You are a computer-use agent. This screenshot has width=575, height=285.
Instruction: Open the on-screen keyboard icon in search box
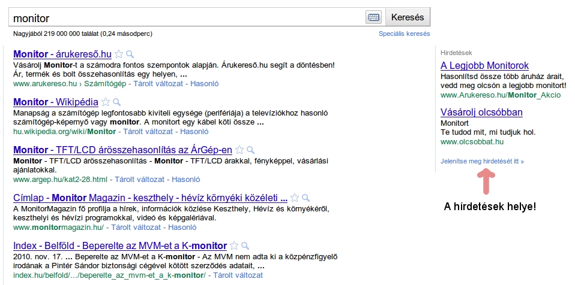pos(373,17)
